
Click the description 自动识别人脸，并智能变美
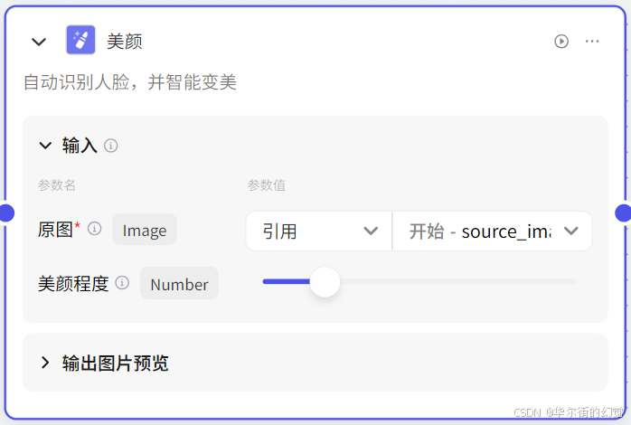129,82
